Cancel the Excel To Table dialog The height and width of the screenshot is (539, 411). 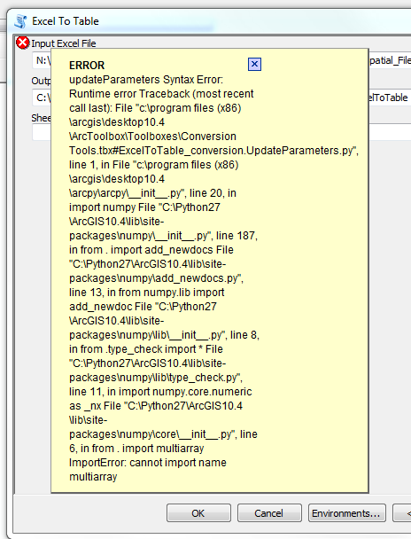click(269, 513)
